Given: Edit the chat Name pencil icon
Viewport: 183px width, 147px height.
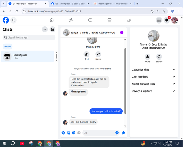Looking at the screenshot, I should [98, 54].
